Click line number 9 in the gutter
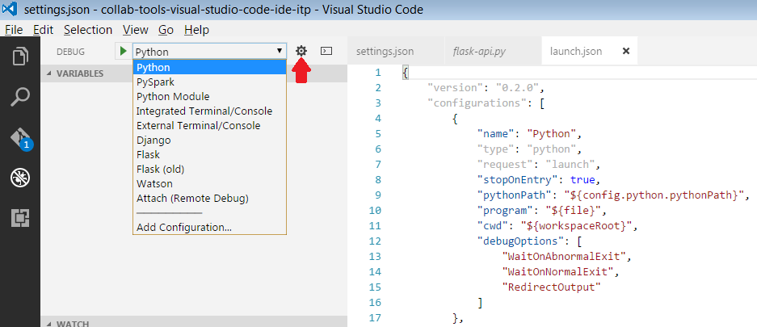This screenshot has height=327, width=757. 377,195
